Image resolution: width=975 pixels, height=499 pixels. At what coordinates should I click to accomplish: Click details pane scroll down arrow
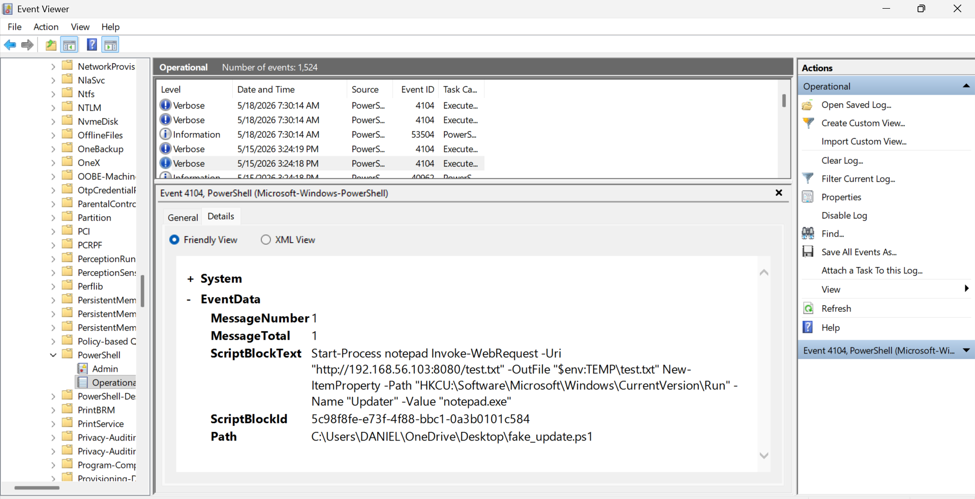tap(764, 455)
